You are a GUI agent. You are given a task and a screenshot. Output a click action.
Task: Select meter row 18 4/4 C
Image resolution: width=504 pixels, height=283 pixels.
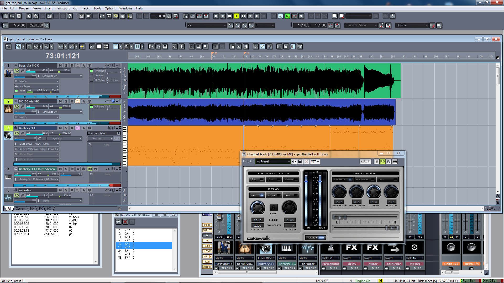point(144,247)
